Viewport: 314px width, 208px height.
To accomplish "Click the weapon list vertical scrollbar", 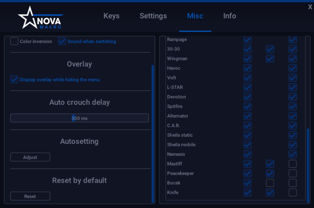I will pos(308,165).
